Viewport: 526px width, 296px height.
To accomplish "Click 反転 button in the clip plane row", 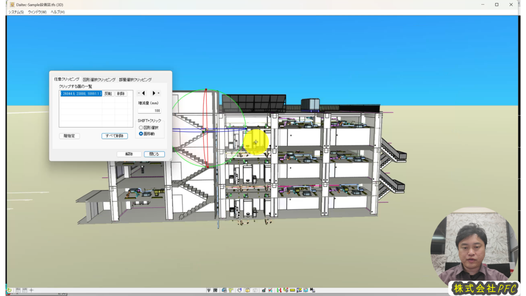I will [x=108, y=94].
